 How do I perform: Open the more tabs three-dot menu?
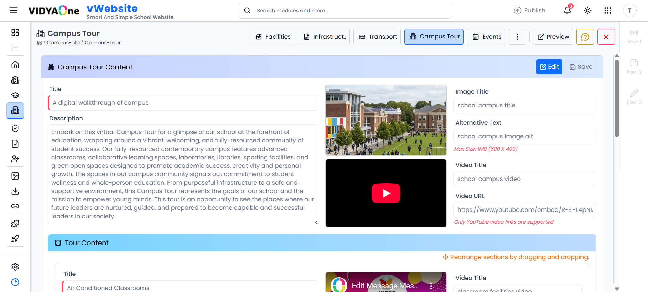[517, 37]
